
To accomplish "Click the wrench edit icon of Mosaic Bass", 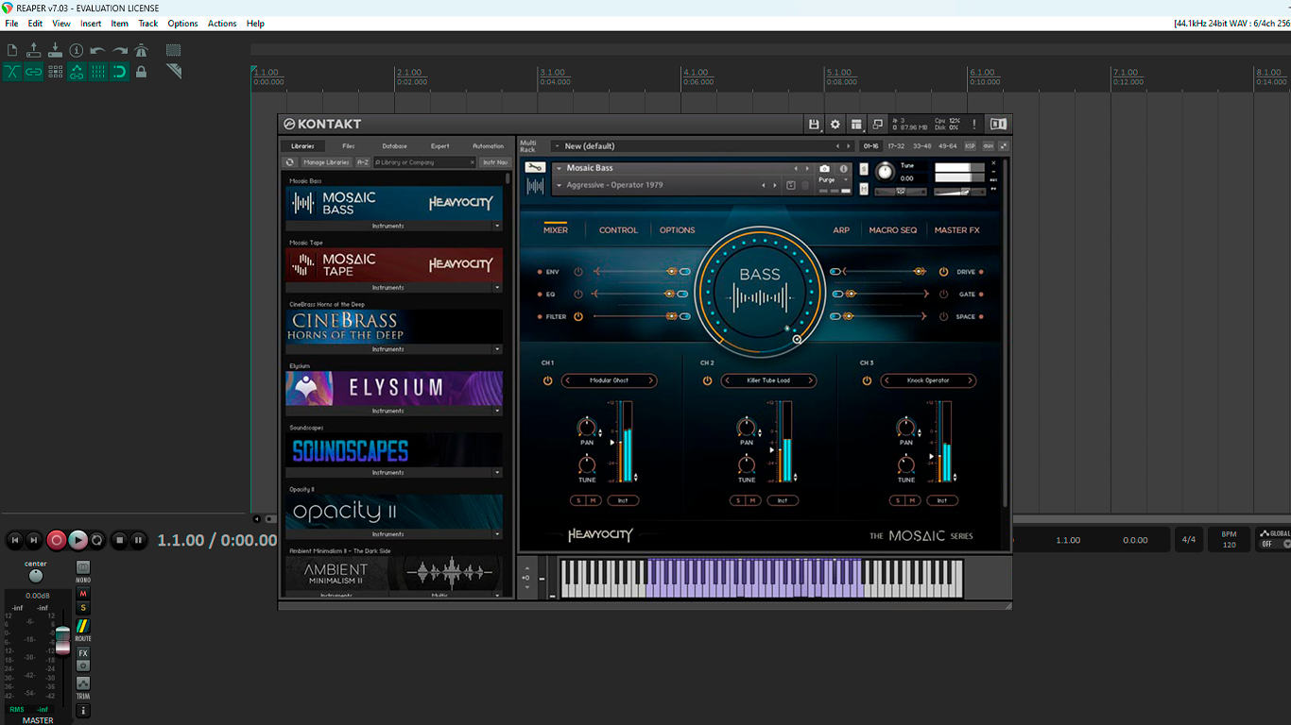I will point(535,168).
